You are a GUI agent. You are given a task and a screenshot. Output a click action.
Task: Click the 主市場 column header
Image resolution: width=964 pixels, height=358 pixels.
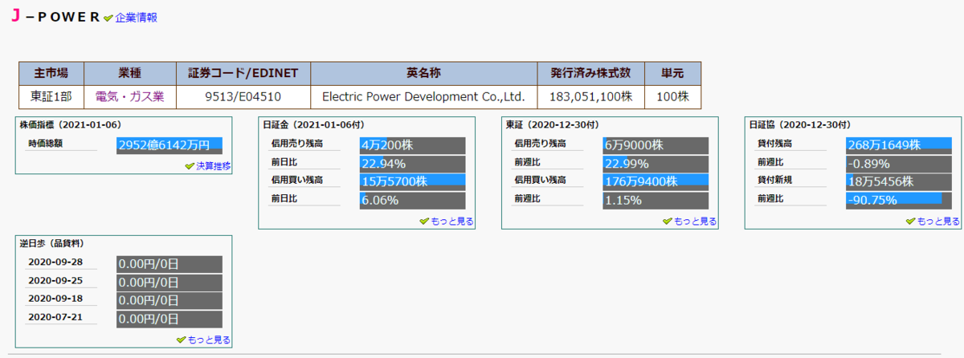(x=51, y=73)
